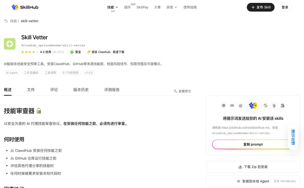Open the 评测报告 tab
304x188 pixels.
112,90
